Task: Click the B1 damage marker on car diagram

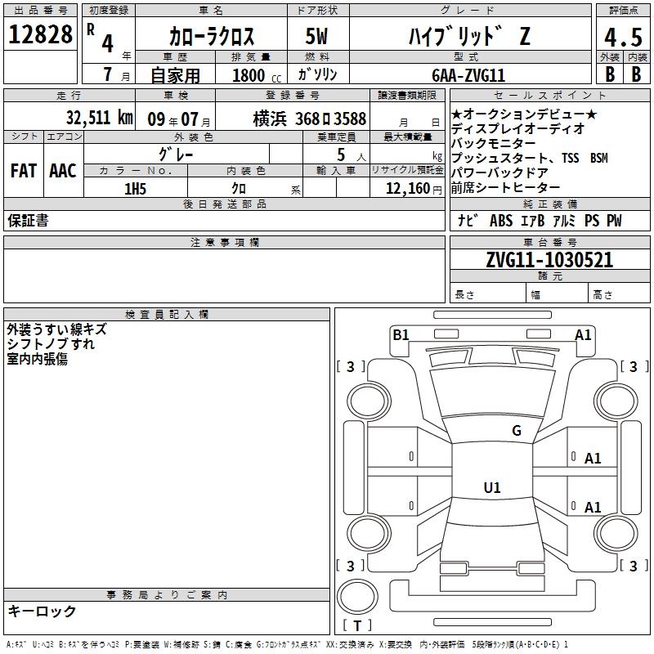Action: (401, 334)
